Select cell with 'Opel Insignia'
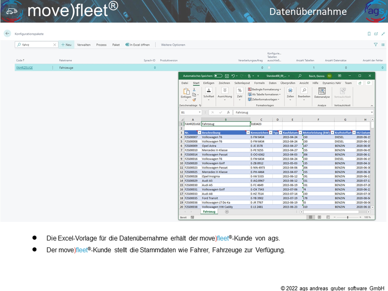The height and width of the screenshot is (291, 388). coord(225,177)
